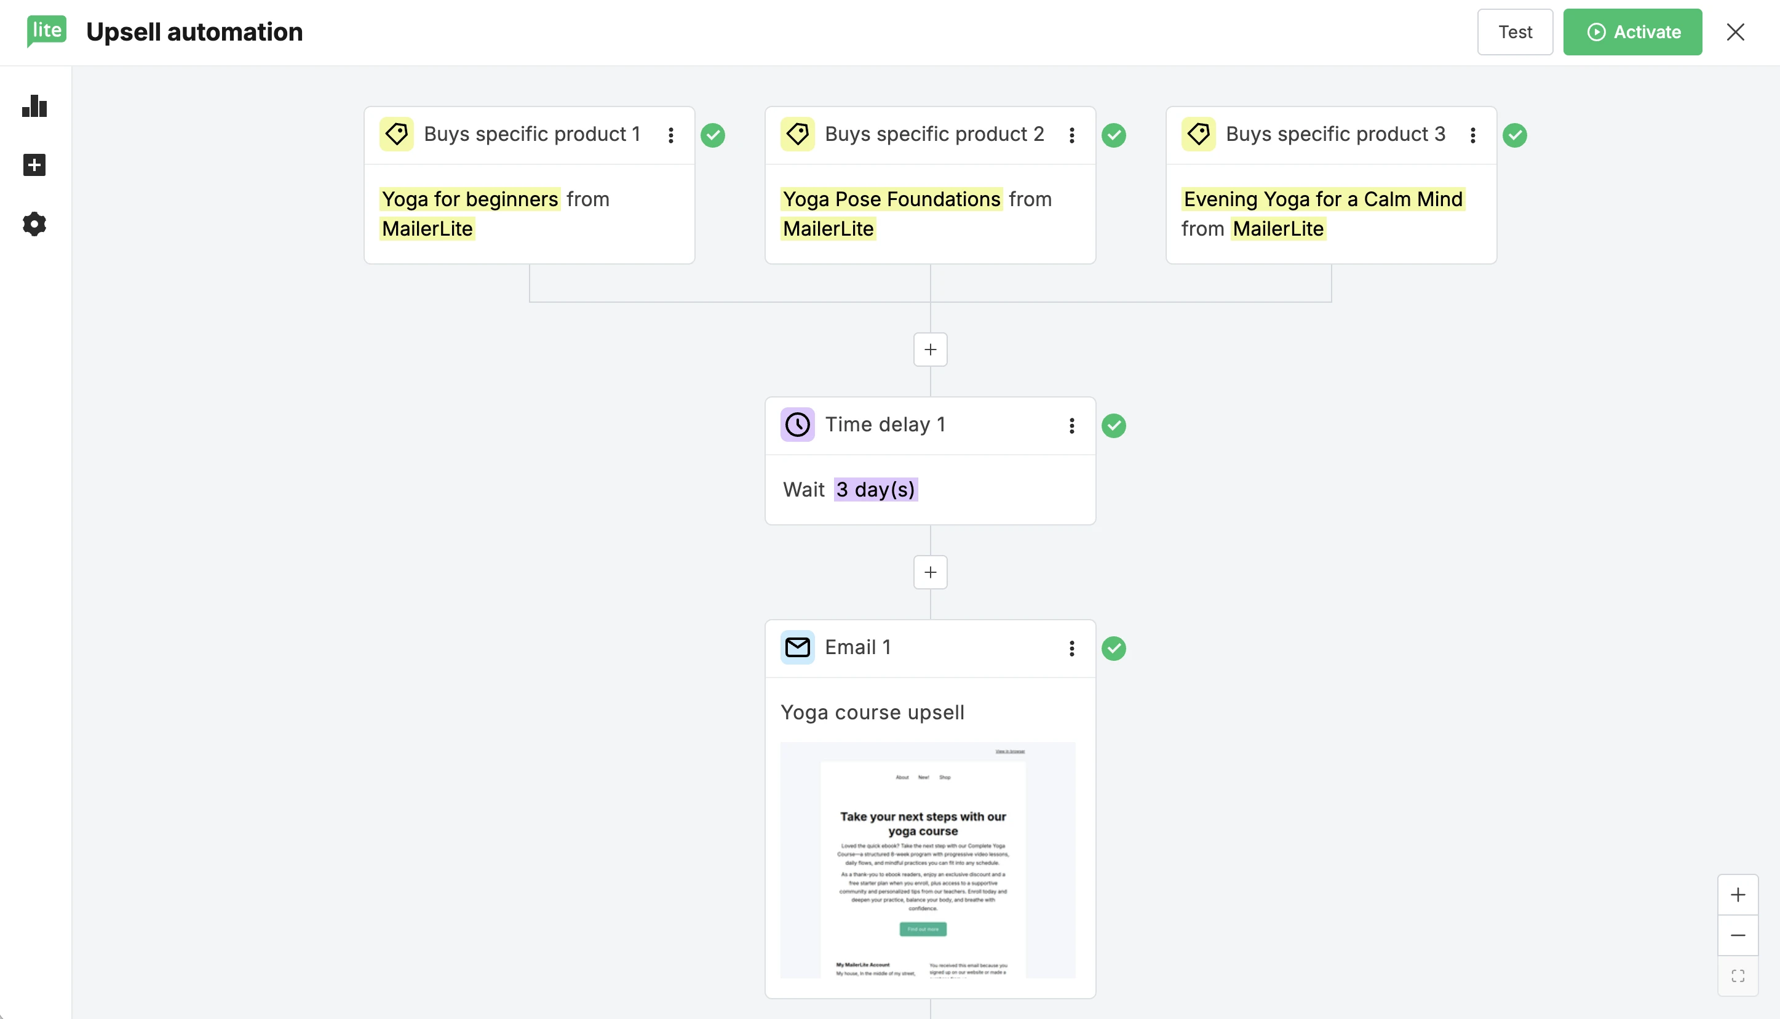Zoom in the canvas with plus control
The width and height of the screenshot is (1780, 1019).
click(1738, 895)
